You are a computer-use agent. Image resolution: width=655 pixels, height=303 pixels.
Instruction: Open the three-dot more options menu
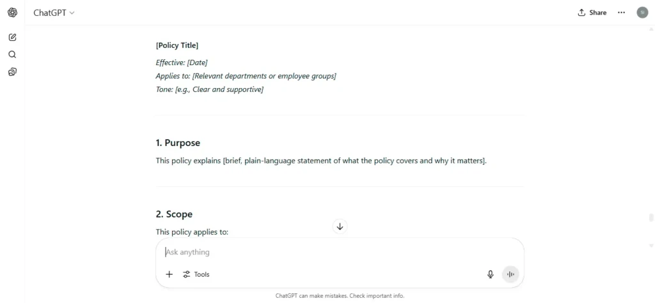point(622,13)
